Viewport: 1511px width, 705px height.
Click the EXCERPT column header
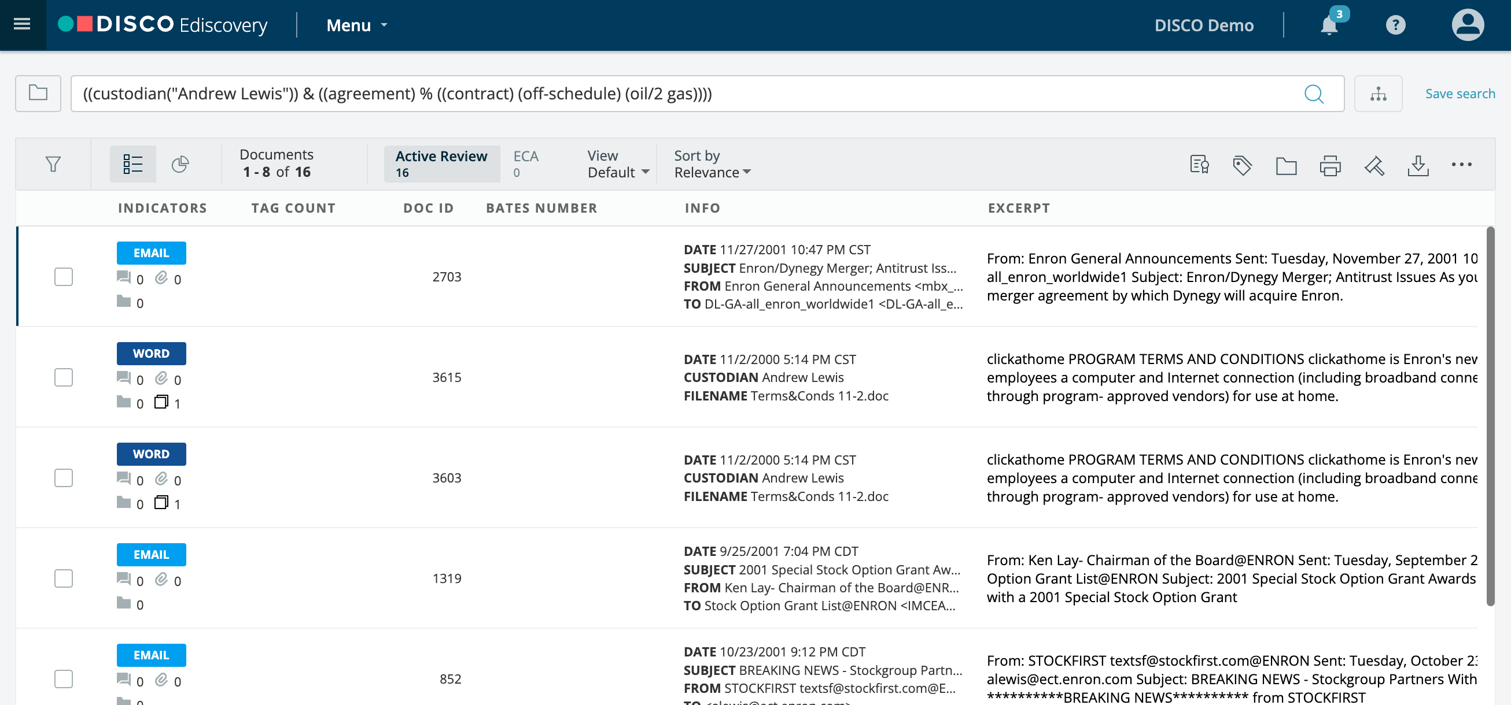(1019, 208)
